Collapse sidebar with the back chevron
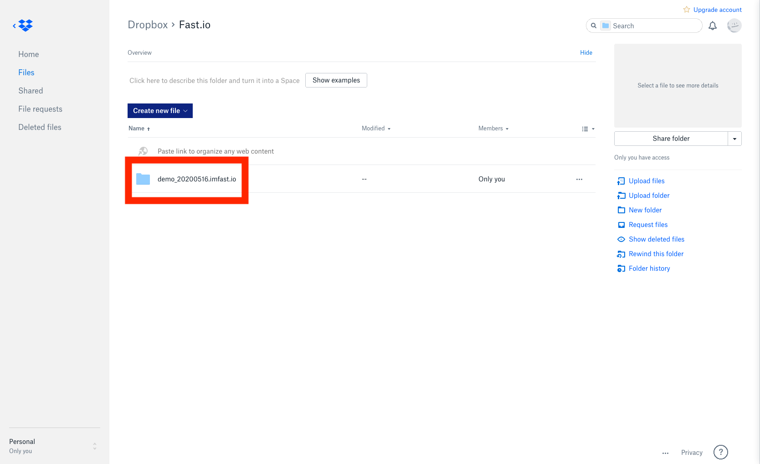 [14, 26]
